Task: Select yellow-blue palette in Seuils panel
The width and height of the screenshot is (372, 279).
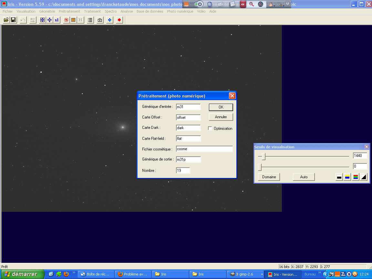Action: (x=347, y=177)
